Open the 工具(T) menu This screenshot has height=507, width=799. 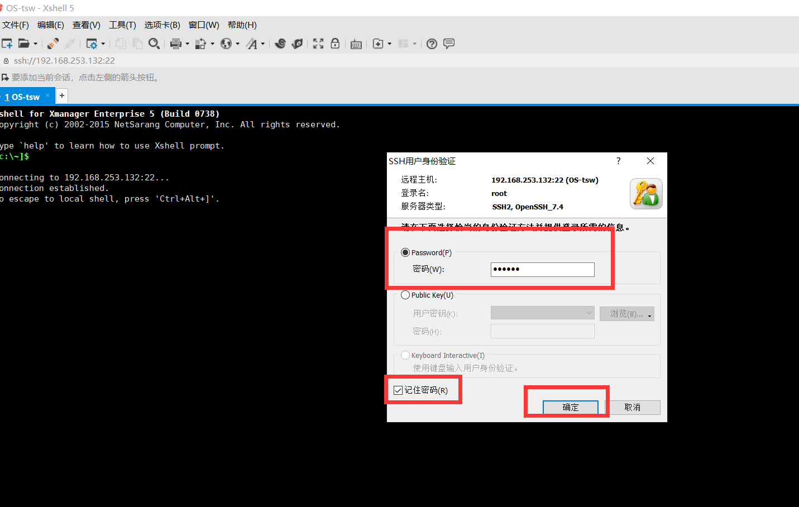click(x=122, y=25)
